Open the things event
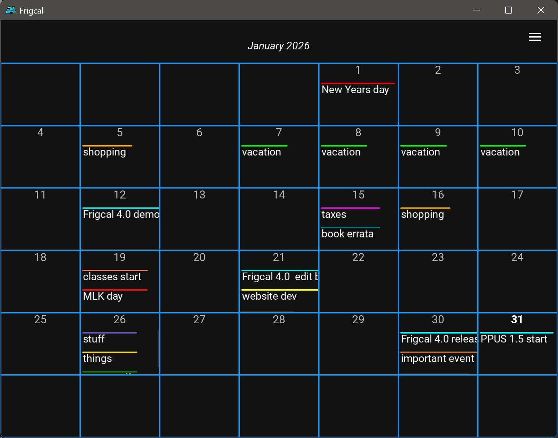This screenshot has width=558, height=438. click(97, 358)
